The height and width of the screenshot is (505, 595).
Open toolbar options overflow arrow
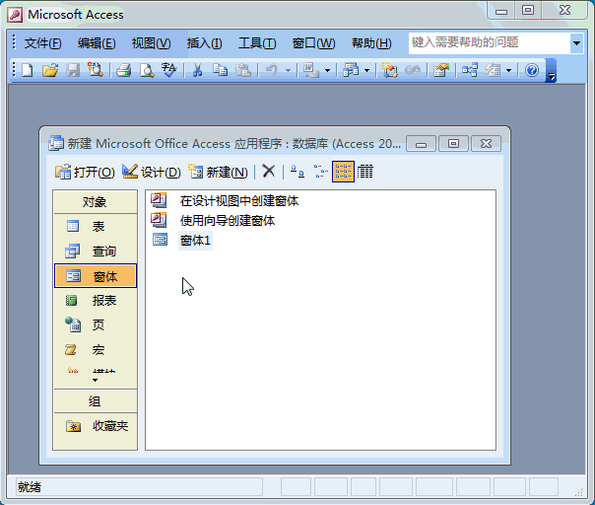551,71
